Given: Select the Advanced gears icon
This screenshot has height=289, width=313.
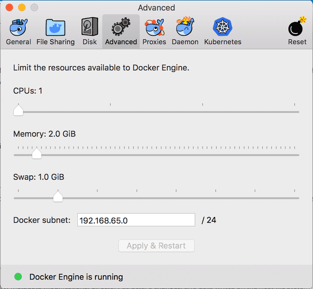Looking at the screenshot, I should click(x=121, y=27).
